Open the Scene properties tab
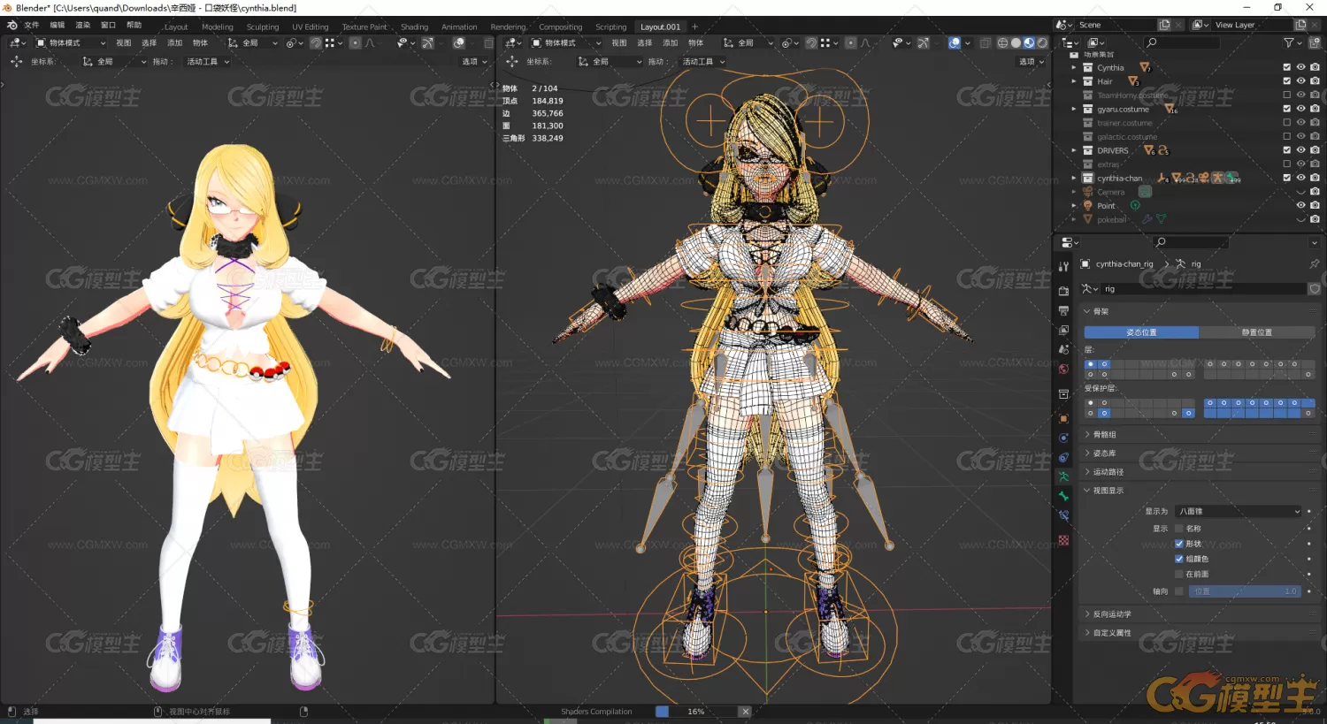 tap(1063, 349)
